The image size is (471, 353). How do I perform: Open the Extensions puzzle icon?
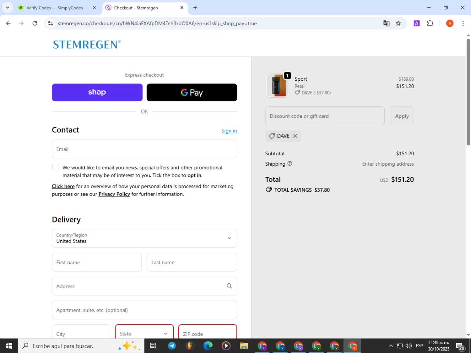point(430,23)
